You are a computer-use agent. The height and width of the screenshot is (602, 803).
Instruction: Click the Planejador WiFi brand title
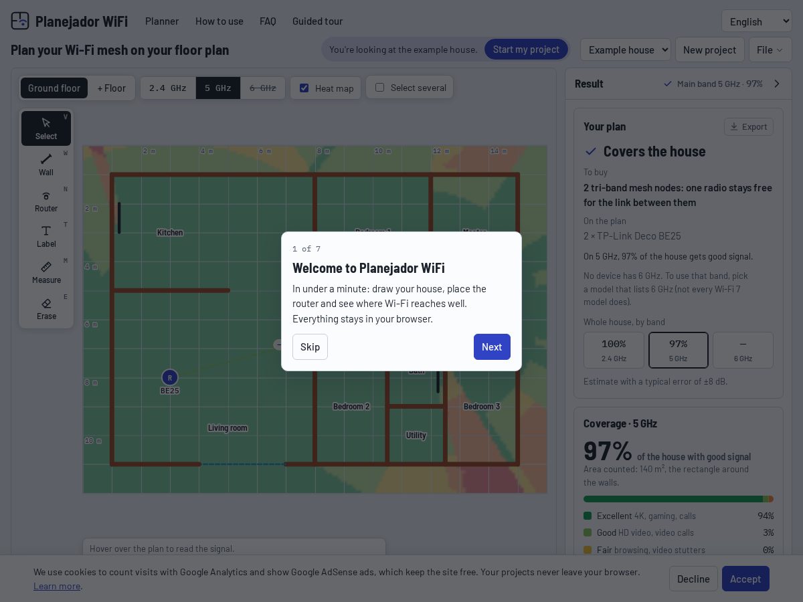[x=82, y=21]
